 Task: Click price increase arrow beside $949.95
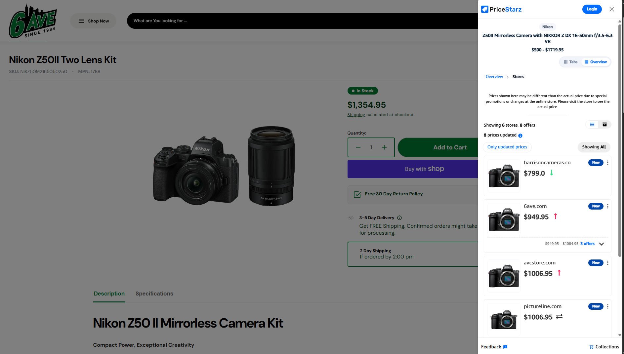[556, 216]
